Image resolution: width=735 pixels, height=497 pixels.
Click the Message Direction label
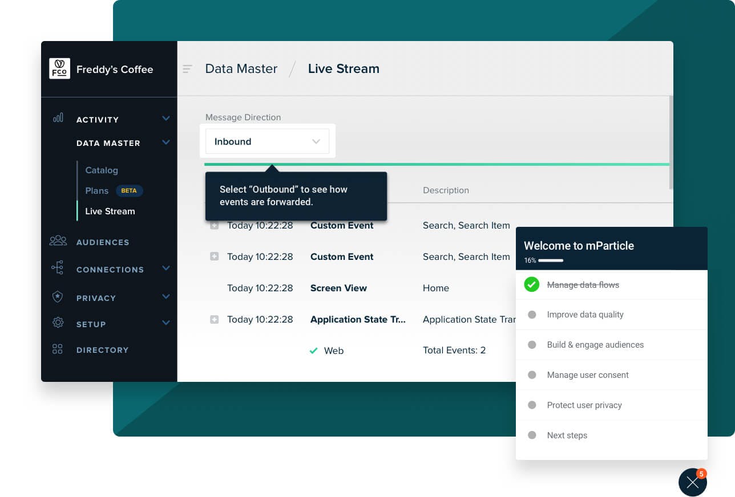tap(243, 117)
